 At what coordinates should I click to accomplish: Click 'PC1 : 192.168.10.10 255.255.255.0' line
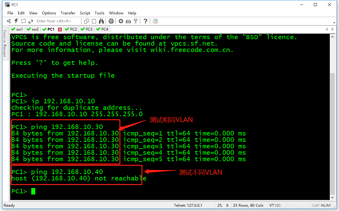(77, 114)
